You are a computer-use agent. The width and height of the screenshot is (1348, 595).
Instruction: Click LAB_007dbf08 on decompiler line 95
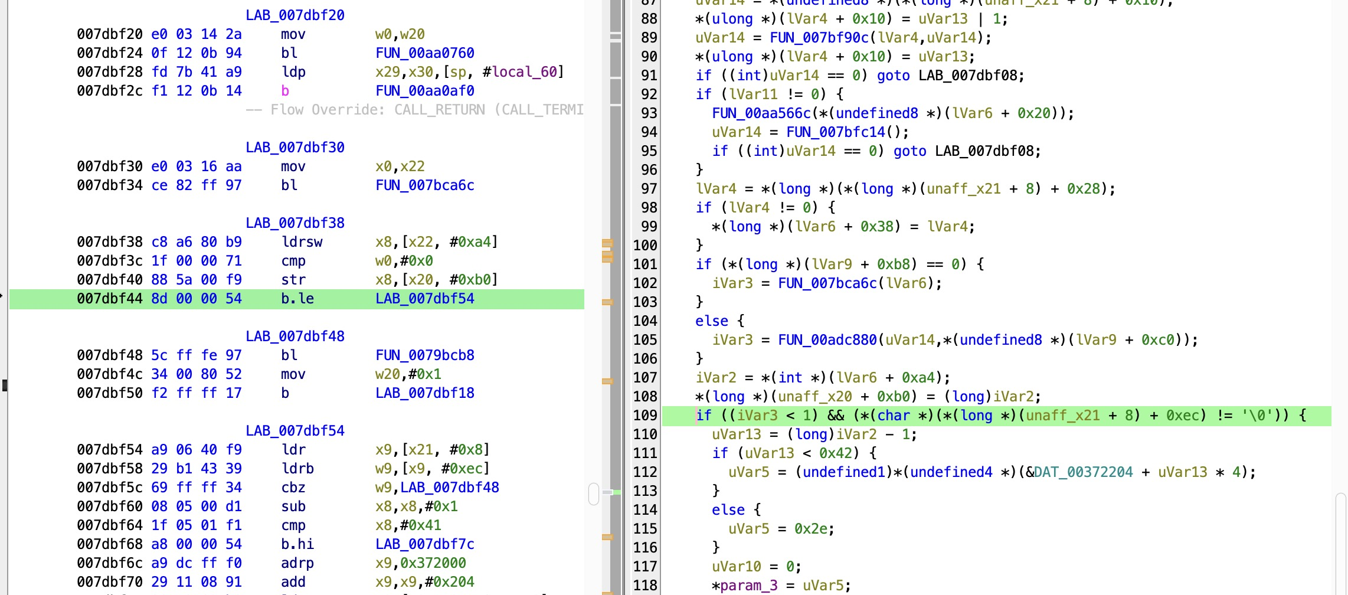[984, 151]
